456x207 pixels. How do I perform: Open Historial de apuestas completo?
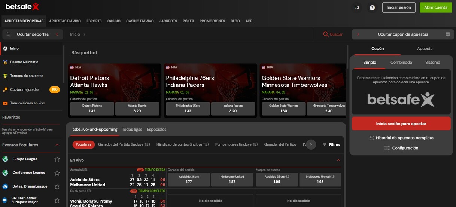401,138
